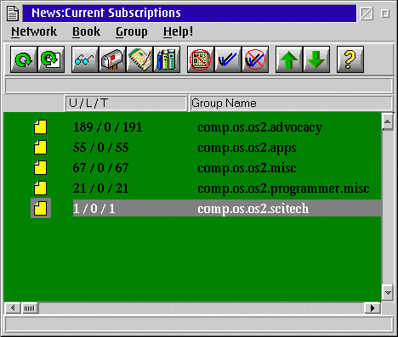Click the green down arrow icon
Viewport: 398px width, 337px height.
click(316, 59)
